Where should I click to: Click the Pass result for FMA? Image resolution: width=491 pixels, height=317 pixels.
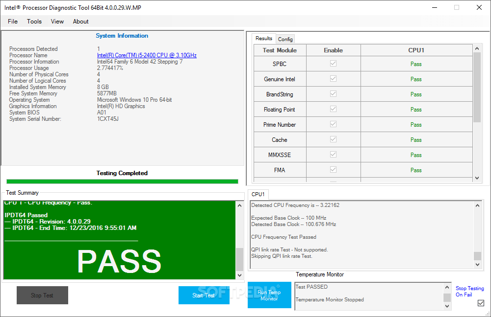tap(416, 170)
